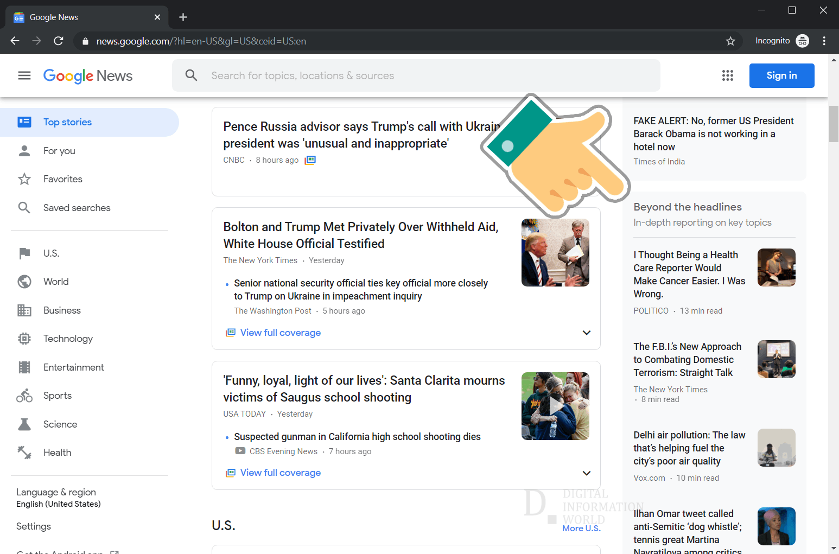
Task: View full coverage of Bolton story
Action: tap(280, 333)
